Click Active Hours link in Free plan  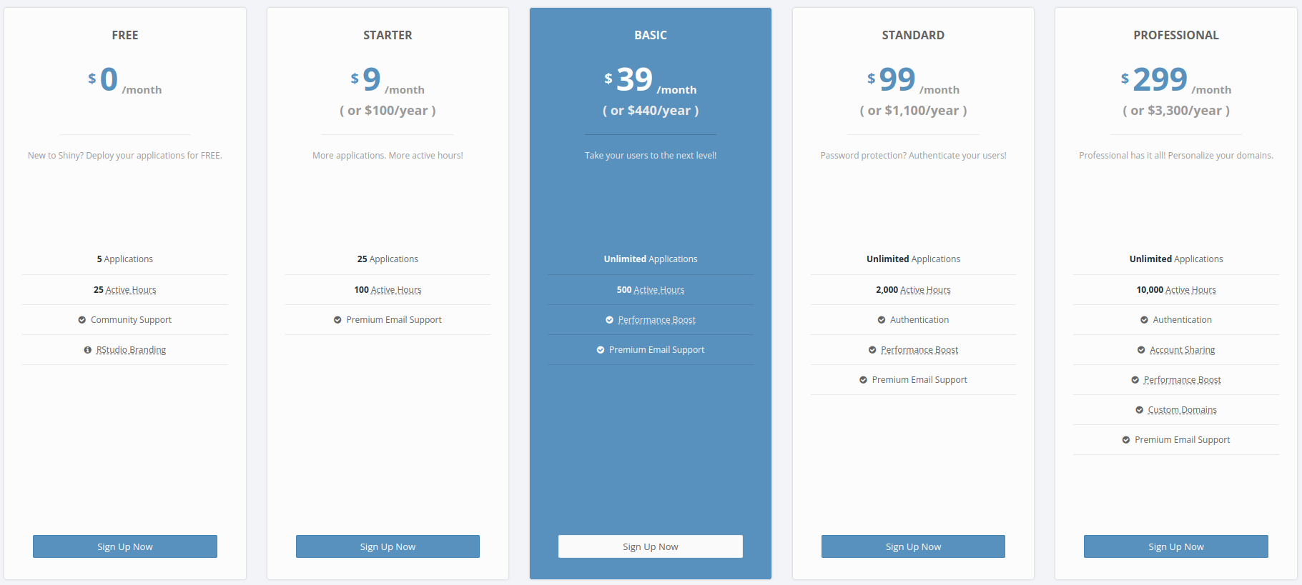coord(131,290)
